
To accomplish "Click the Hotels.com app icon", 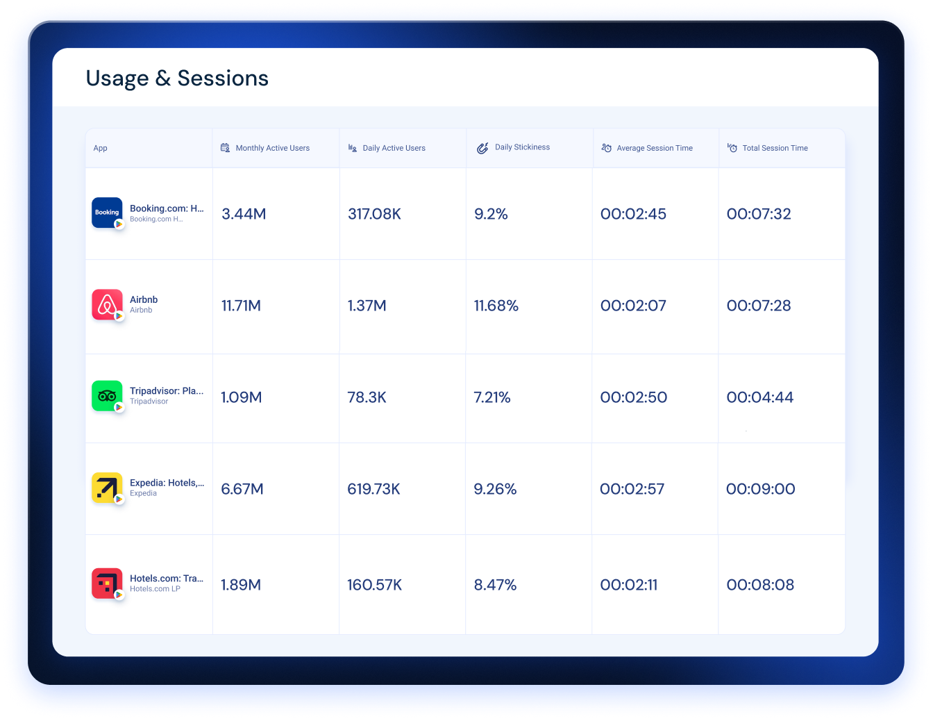I will pyautogui.click(x=107, y=583).
